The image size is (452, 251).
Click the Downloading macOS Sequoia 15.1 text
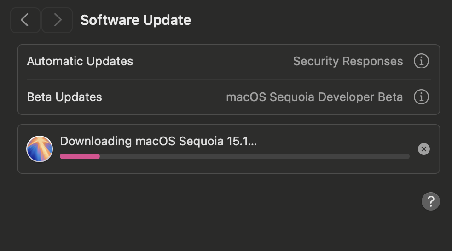(x=158, y=141)
